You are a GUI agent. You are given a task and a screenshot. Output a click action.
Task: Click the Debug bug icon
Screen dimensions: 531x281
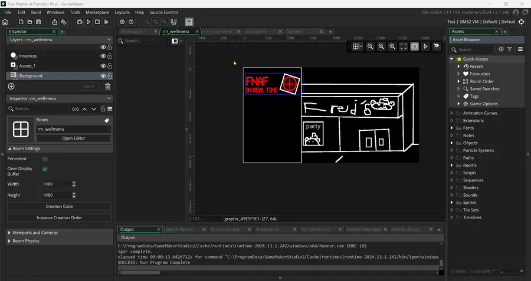(80, 22)
